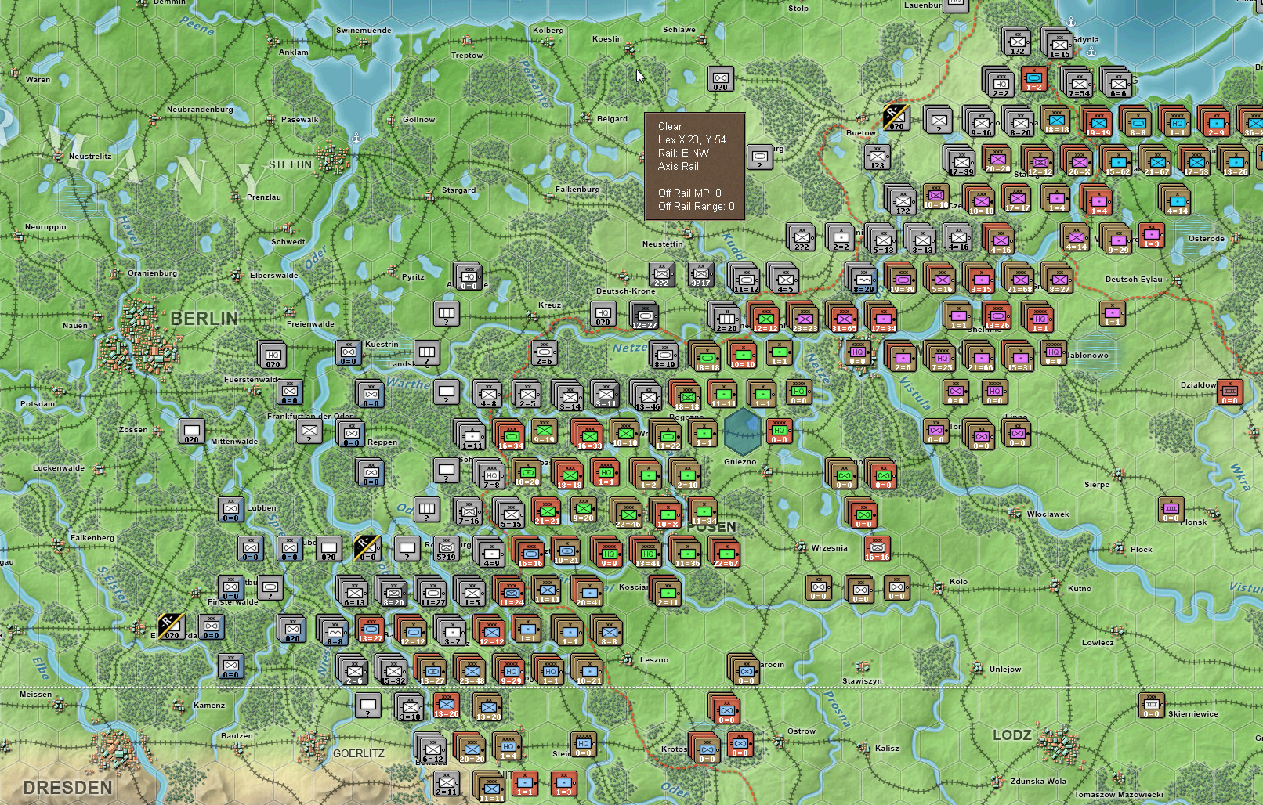
Task: Select the red 1=3 unit west of Osterode
Action: [x=1151, y=236]
